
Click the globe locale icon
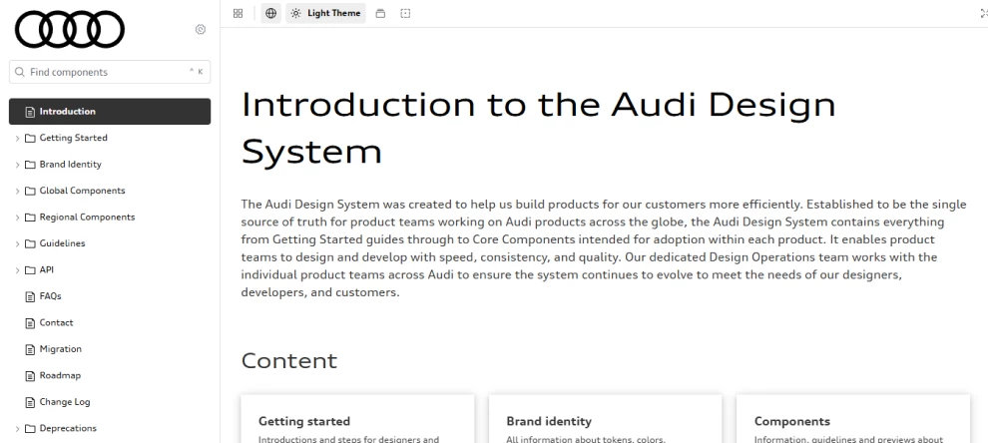(270, 13)
